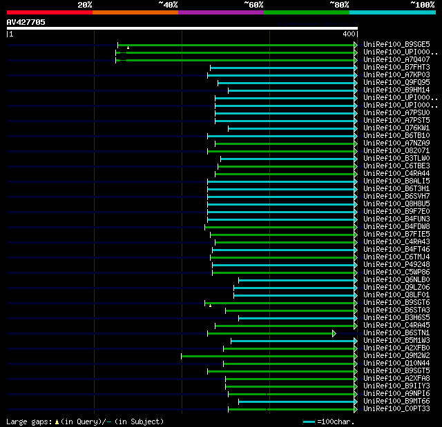
Task: Click the white start tick of Q9M2W2 alignment
Action: click(x=182, y=357)
